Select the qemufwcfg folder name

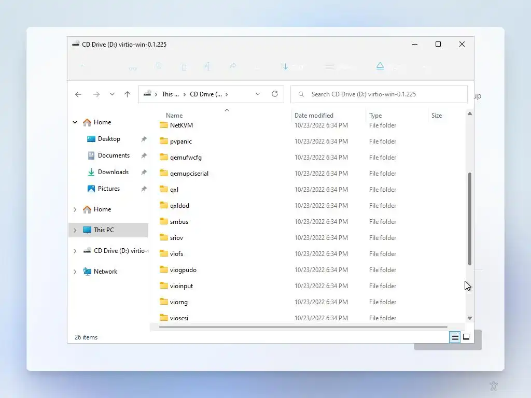[186, 158]
